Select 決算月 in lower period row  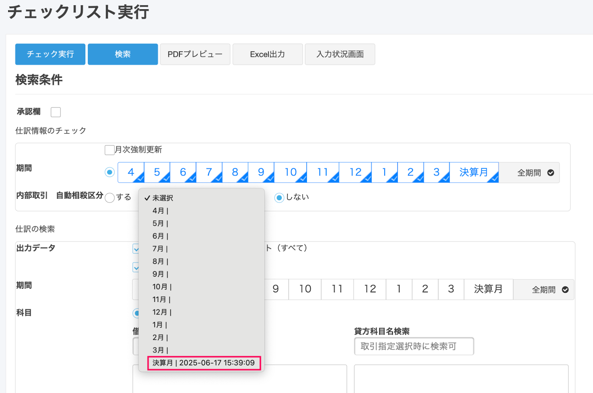pos(488,289)
